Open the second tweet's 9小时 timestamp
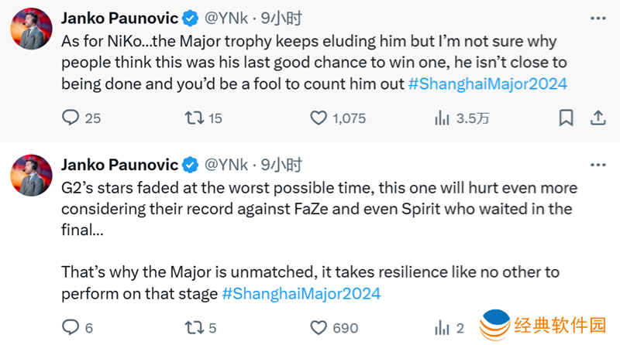Viewport: 620px width, 345px height. coord(281,165)
